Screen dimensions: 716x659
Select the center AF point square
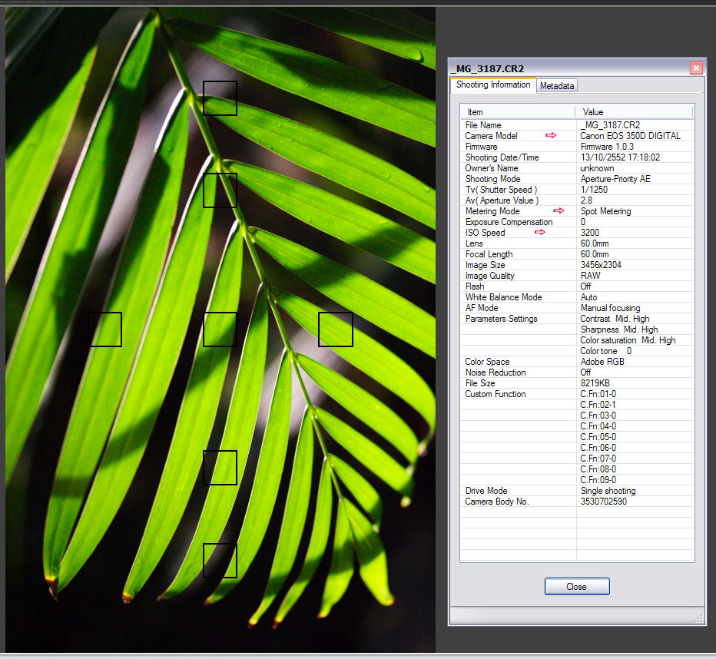(x=220, y=329)
